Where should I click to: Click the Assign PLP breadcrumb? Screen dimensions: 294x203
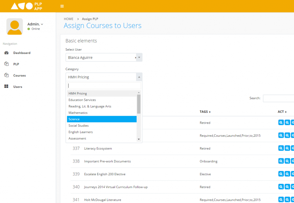[90, 19]
